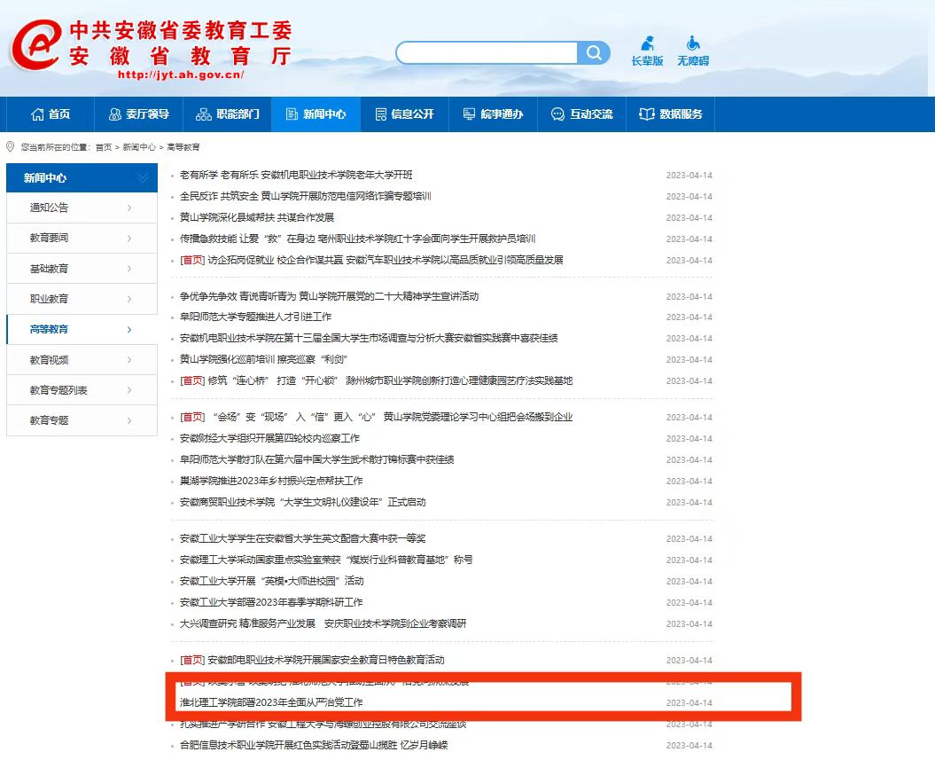
Task: Open the 皖事通办 navigation menu
Action: [x=493, y=114]
